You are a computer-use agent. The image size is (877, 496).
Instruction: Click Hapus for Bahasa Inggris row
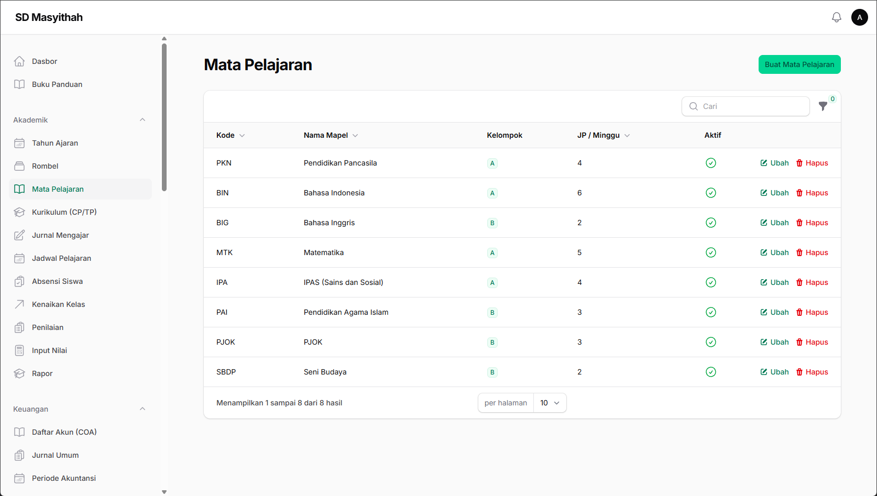[x=812, y=223]
